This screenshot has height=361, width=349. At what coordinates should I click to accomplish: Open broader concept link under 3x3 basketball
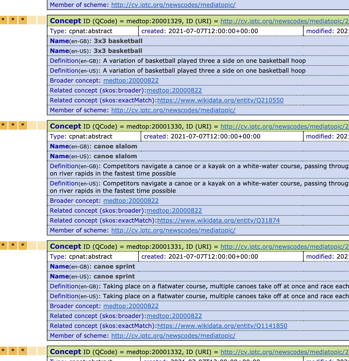point(131,81)
